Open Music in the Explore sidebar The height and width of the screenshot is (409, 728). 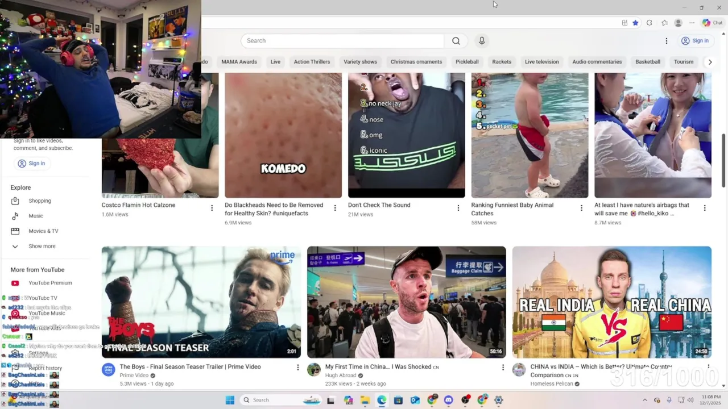(x=36, y=216)
